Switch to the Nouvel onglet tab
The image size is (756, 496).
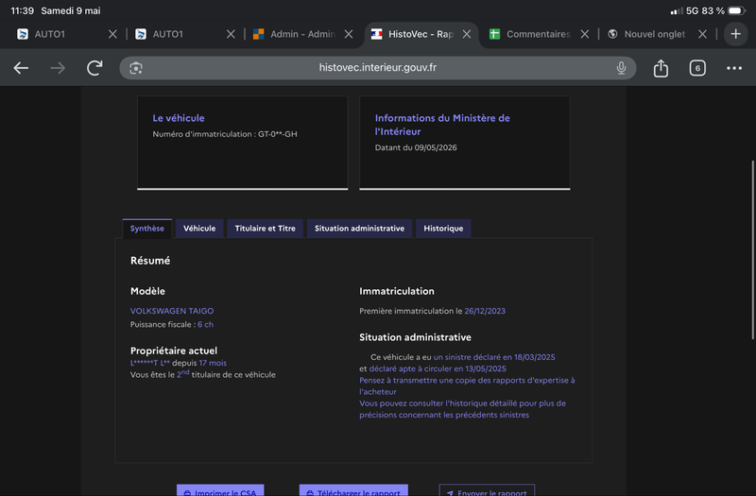point(654,34)
